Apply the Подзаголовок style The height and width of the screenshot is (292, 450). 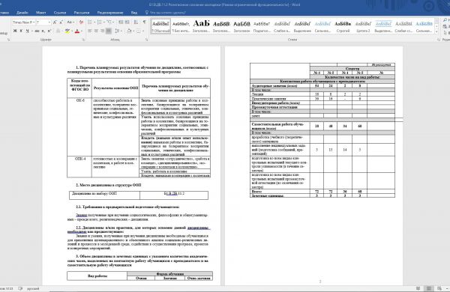262,26
